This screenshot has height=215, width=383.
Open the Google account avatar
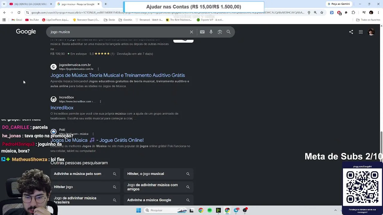pyautogui.click(x=371, y=32)
